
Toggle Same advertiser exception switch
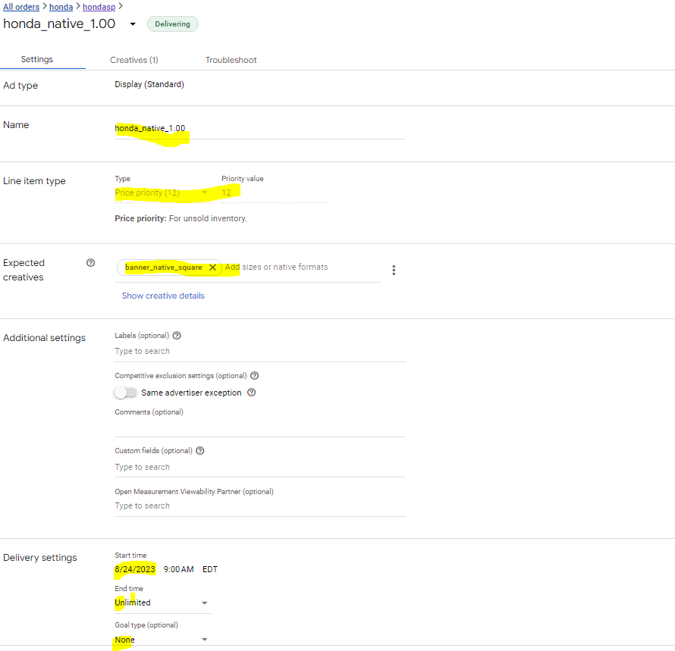point(125,393)
